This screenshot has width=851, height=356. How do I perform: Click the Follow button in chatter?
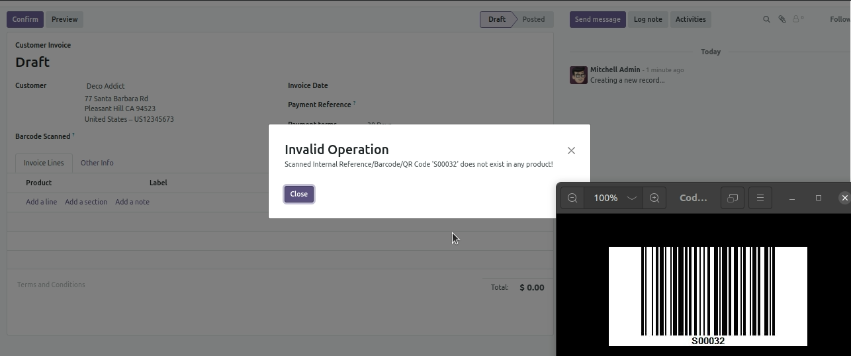pos(840,19)
